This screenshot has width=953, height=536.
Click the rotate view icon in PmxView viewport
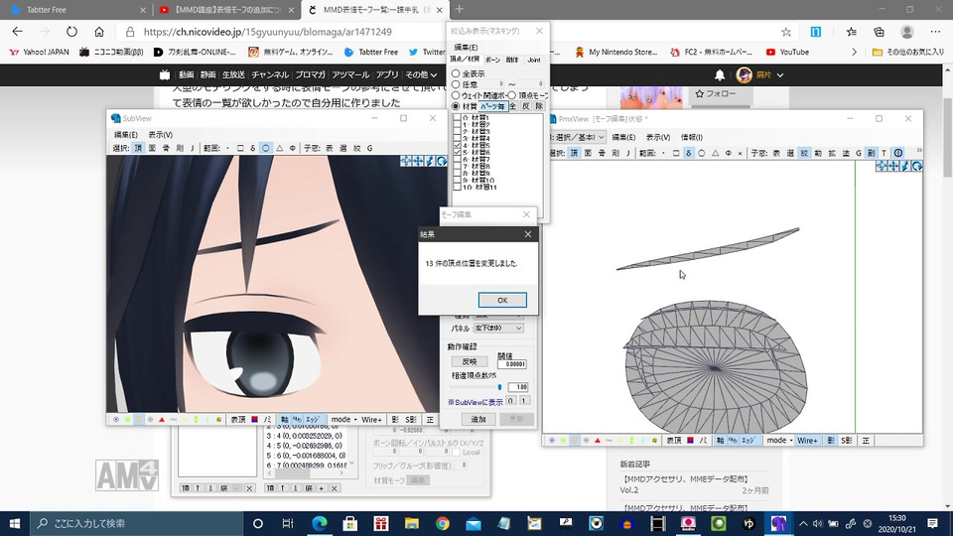[x=917, y=166]
